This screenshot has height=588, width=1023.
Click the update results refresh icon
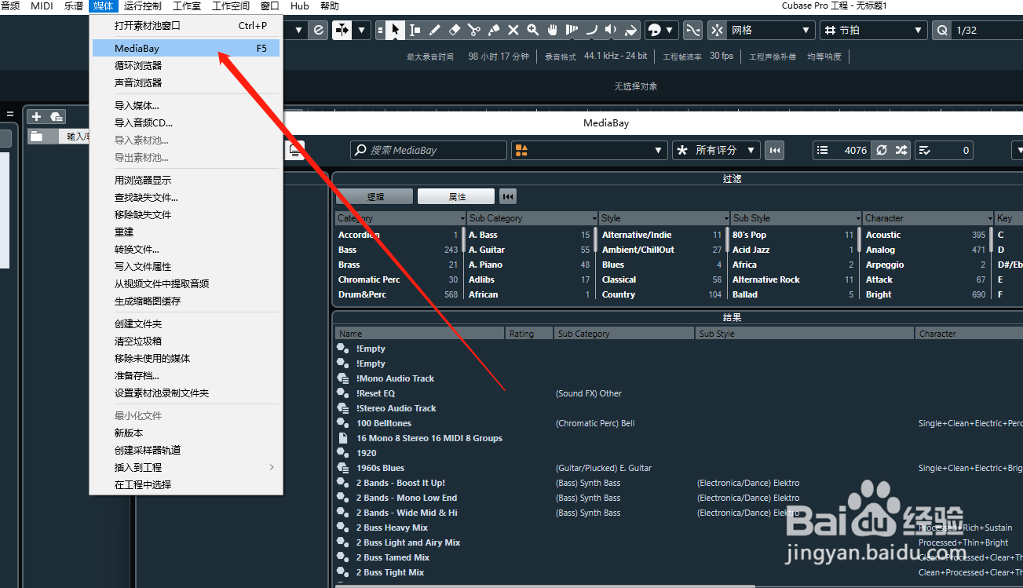pos(882,150)
